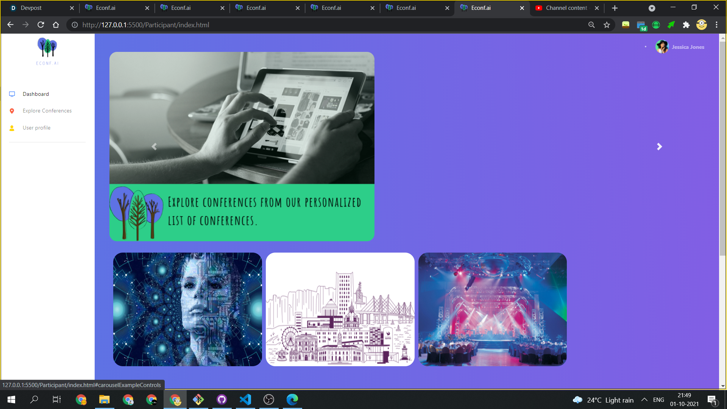Image resolution: width=727 pixels, height=409 pixels.
Task: Click the browser reload button
Action: pos(41,25)
